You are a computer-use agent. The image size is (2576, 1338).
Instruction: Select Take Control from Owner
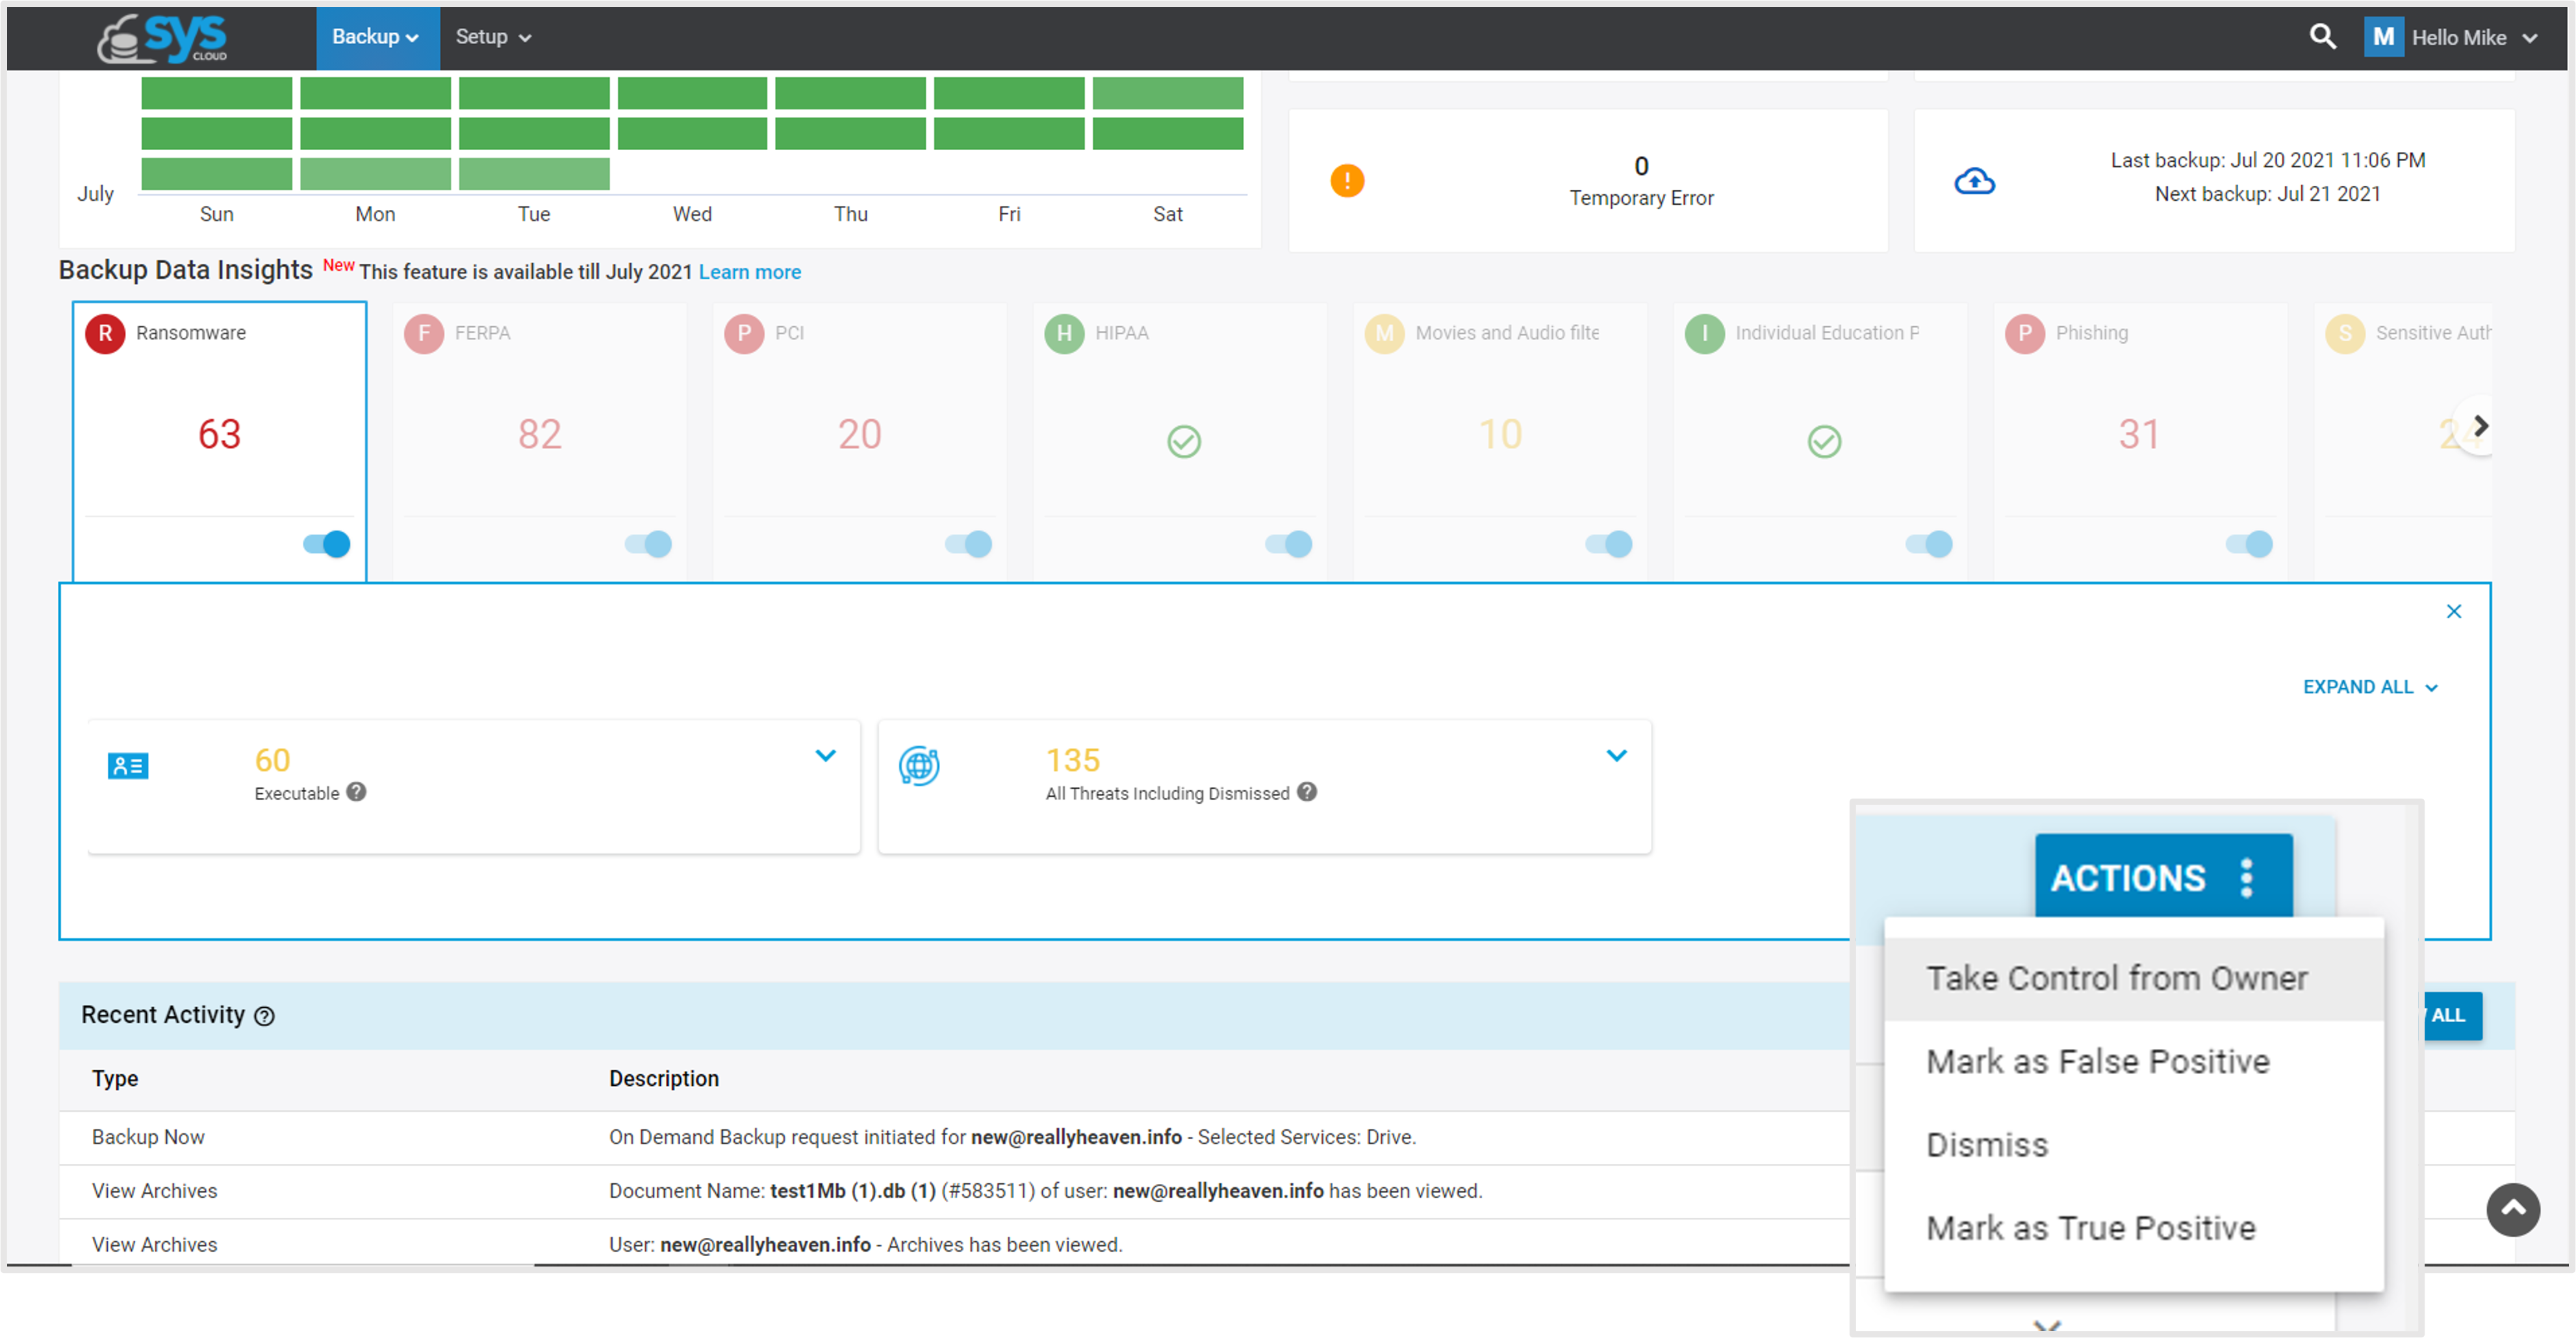pos(2116,978)
